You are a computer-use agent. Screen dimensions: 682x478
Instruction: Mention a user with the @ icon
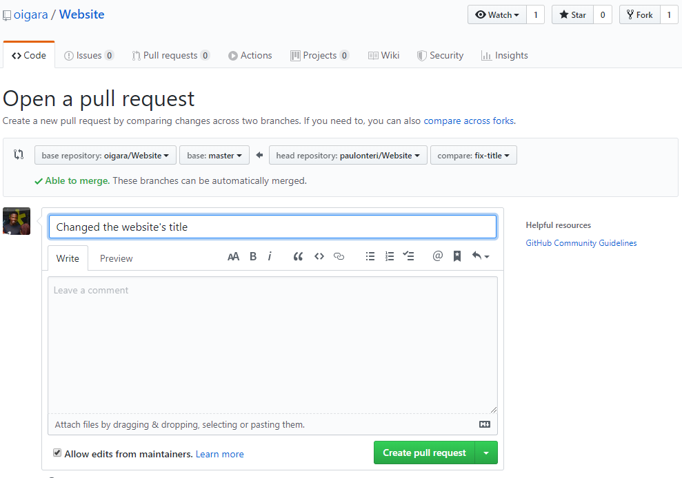(x=437, y=256)
